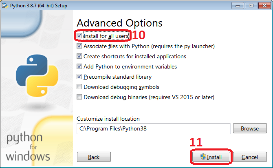Enable 'Download debugging symbols' checkbox
The image size is (273, 168).
click(79, 87)
